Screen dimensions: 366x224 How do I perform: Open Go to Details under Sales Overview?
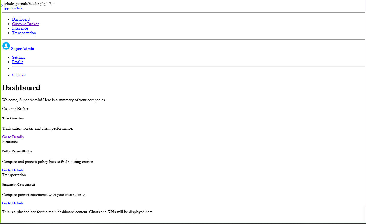13,137
